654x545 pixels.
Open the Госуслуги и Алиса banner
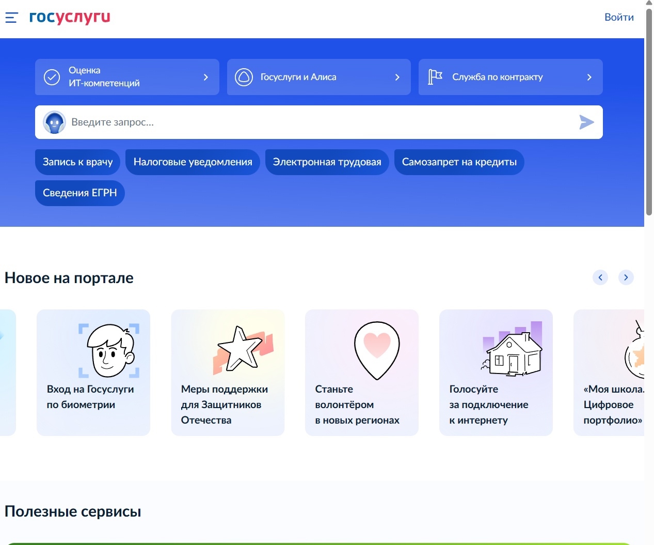point(319,77)
